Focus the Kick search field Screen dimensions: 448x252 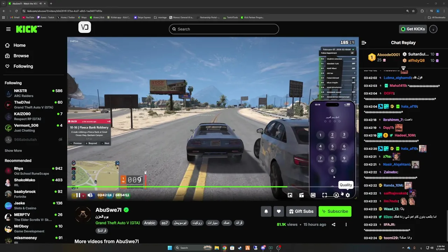(x=224, y=29)
